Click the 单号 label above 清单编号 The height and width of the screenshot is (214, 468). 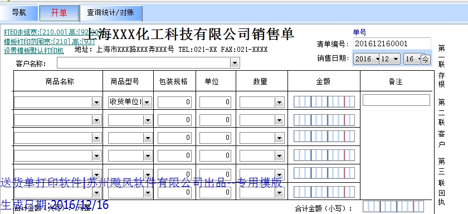tap(359, 32)
